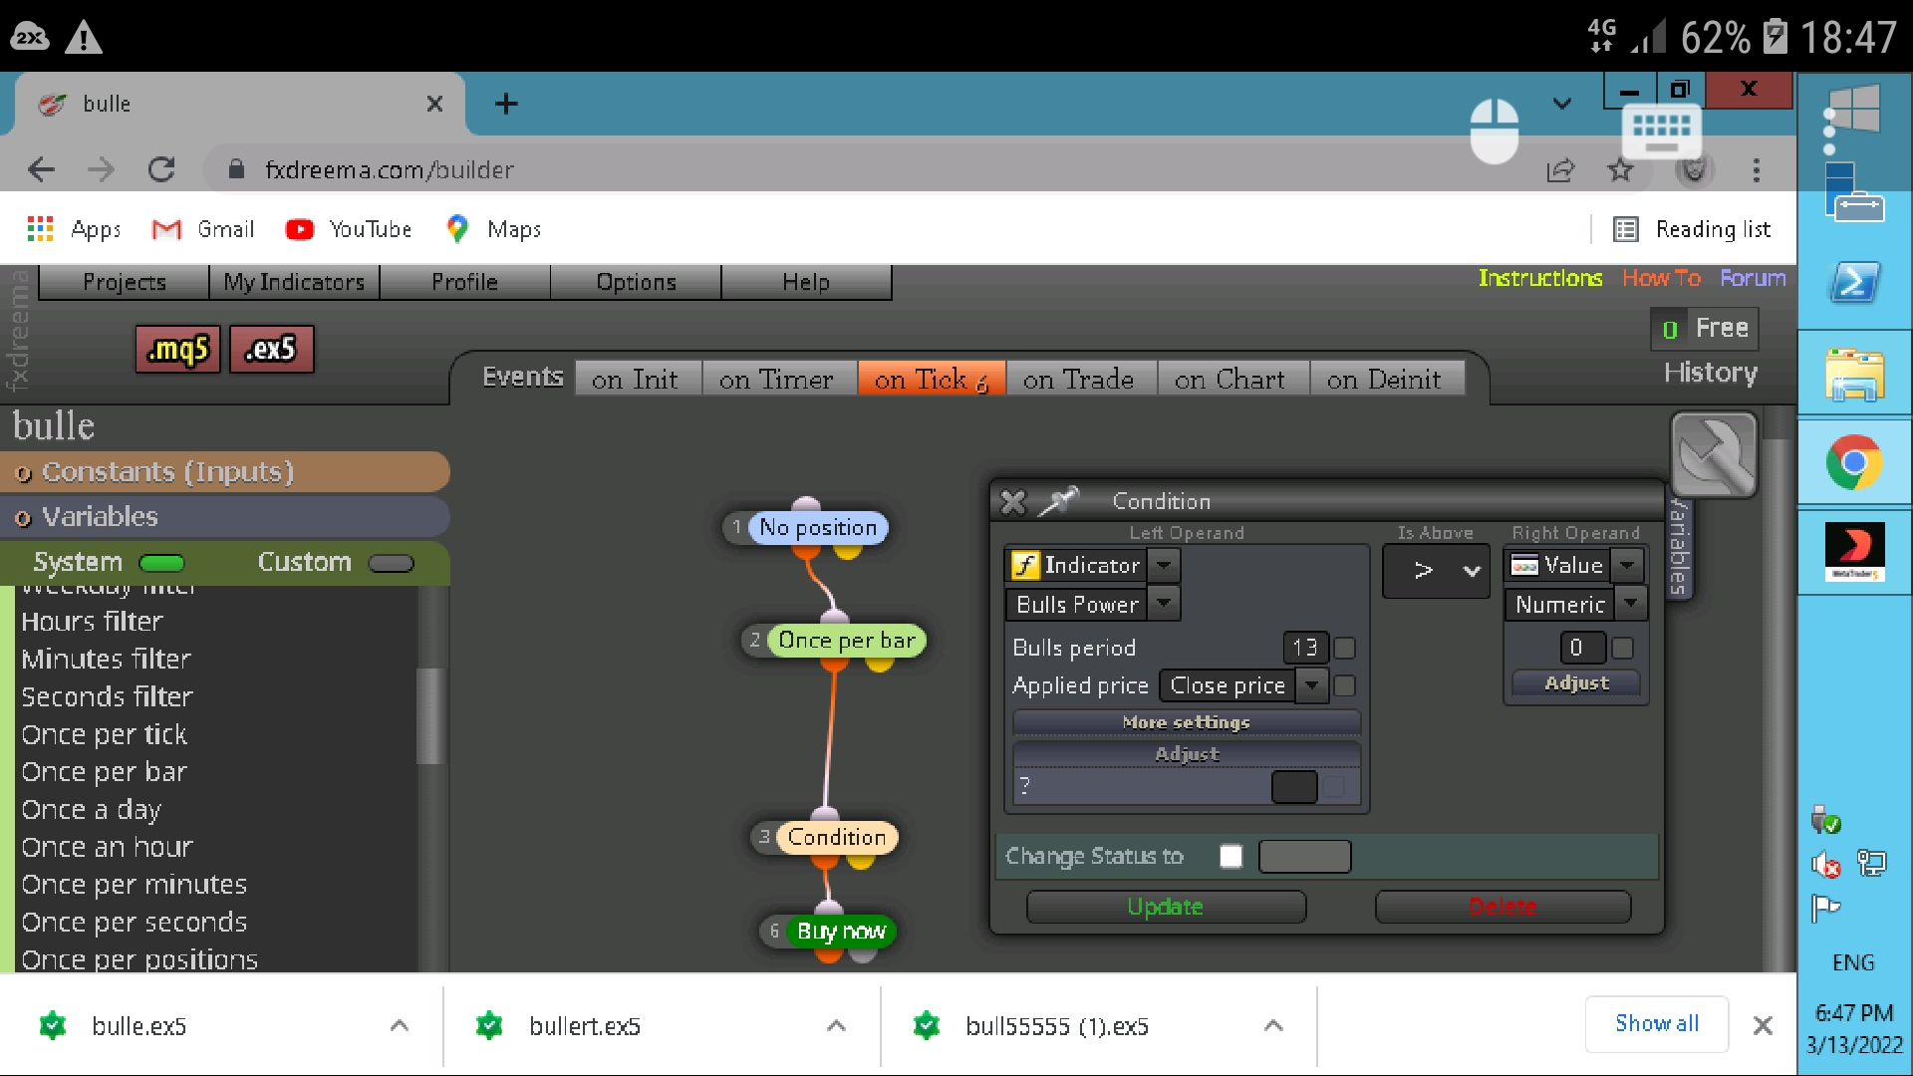The width and height of the screenshot is (1913, 1076).
Task: Toggle Custom blocks switch
Action: [391, 564]
